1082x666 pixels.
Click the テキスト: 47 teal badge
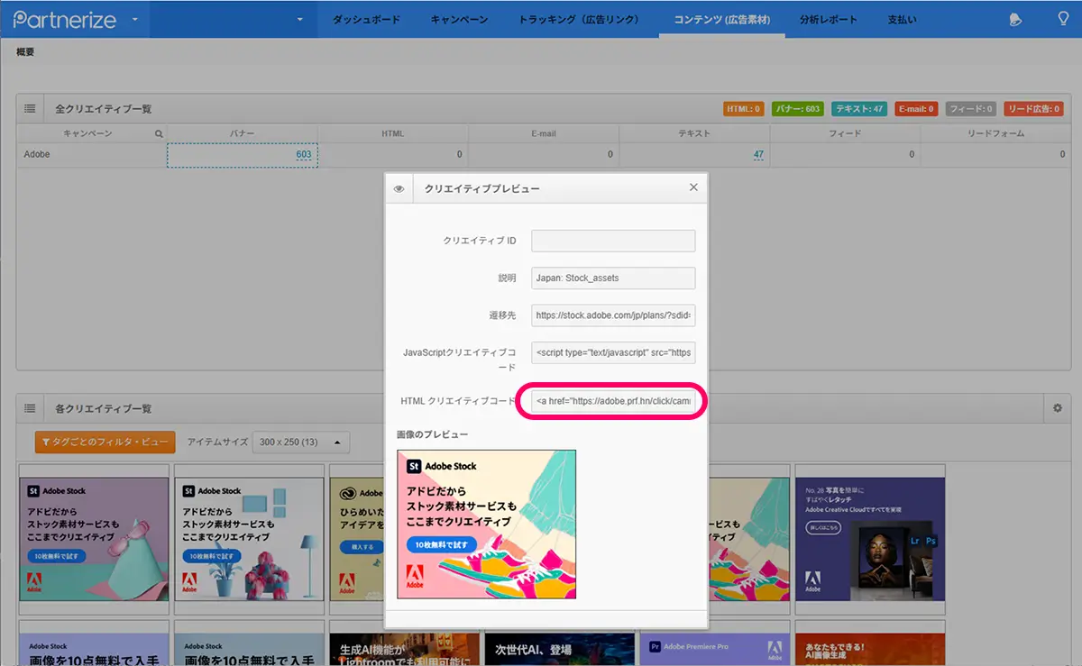coord(859,109)
